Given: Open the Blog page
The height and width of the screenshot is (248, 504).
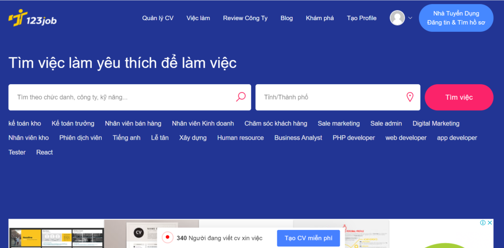Looking at the screenshot, I should pyautogui.click(x=287, y=18).
